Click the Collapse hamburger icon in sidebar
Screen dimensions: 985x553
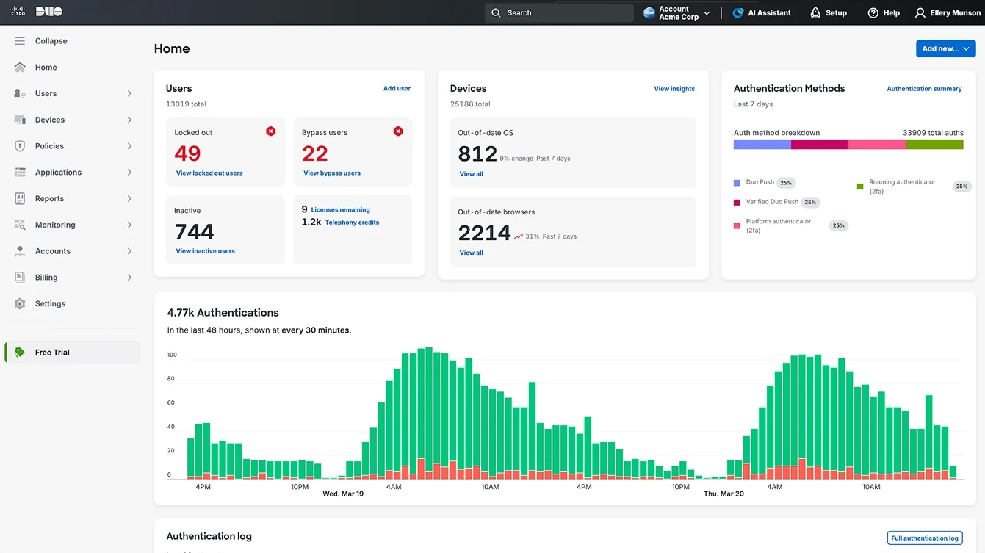pos(20,41)
